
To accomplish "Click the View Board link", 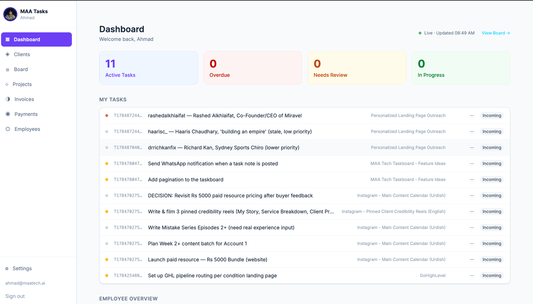I will click(496, 33).
